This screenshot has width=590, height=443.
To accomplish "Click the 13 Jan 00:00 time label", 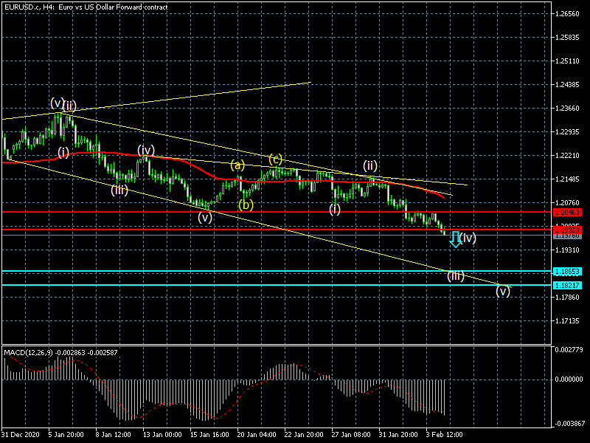I will click(162, 435).
